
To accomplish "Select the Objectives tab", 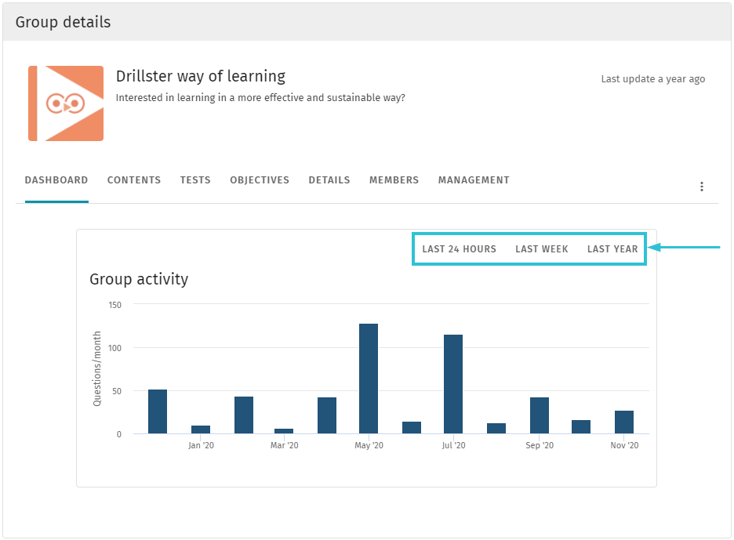I will point(260,180).
